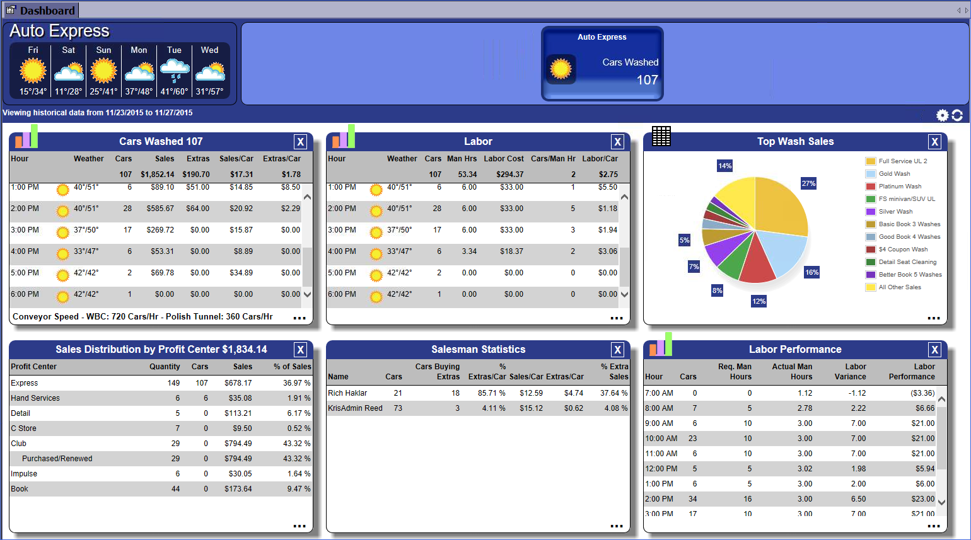Click the bar chart icon on Labor Performance panel
The width and height of the screenshot is (971, 540).
(x=661, y=345)
